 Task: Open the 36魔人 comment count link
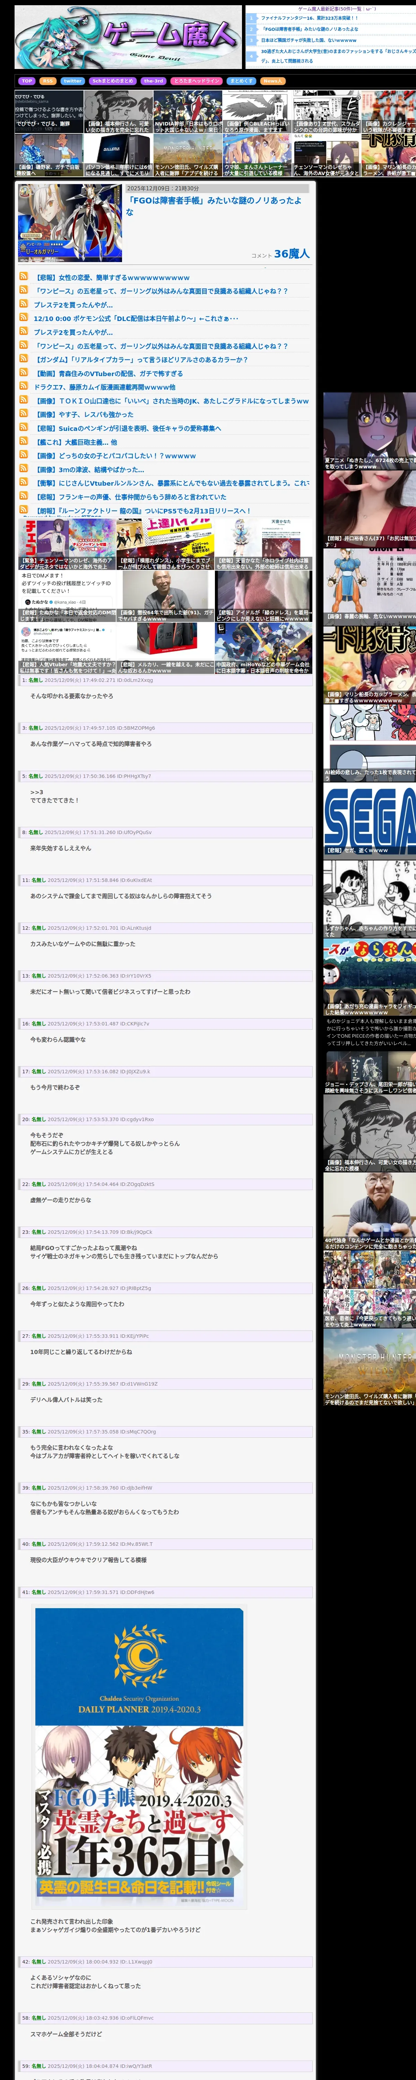(x=292, y=253)
